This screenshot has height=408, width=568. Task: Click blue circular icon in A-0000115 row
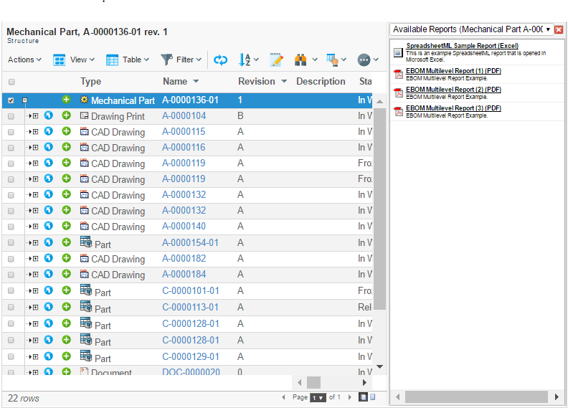[x=49, y=131]
